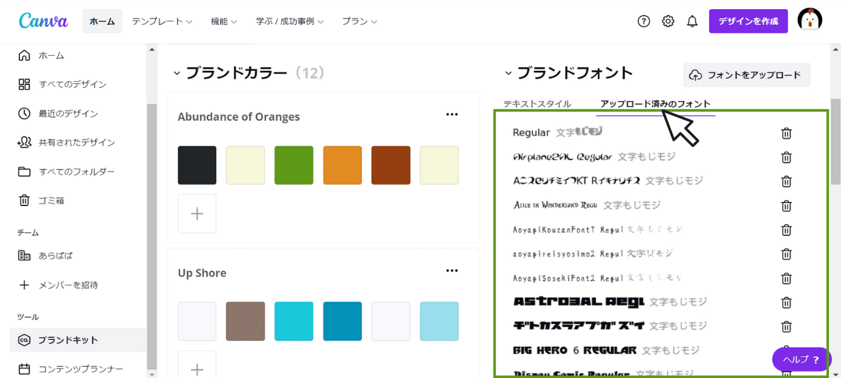This screenshot has width=841, height=378.
Task: Expand the 学ぶ / 成功事例 dropdown menu
Action: (x=290, y=21)
